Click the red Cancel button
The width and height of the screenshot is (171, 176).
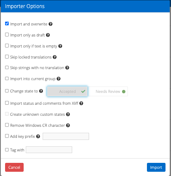click(x=14, y=167)
